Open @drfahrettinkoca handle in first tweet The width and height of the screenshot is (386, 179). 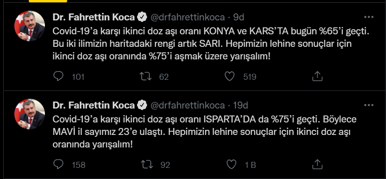187,17
